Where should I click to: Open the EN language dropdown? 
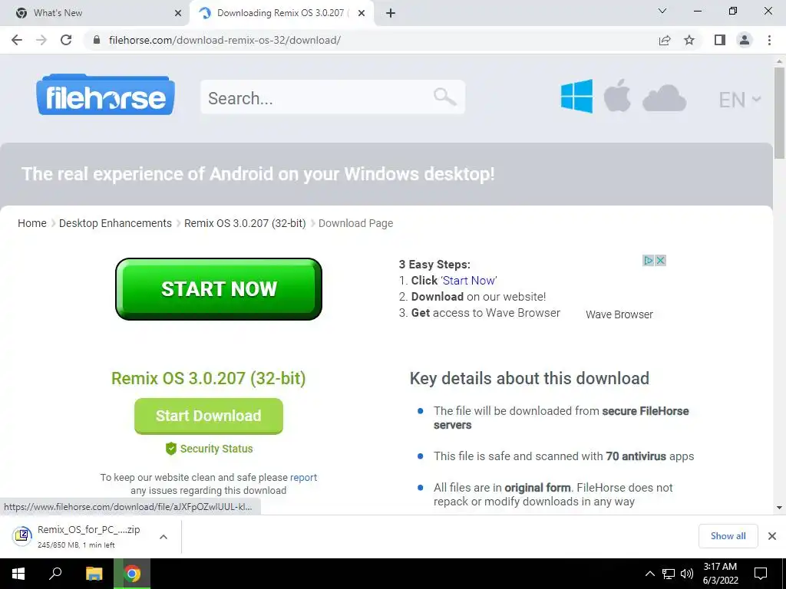click(739, 100)
